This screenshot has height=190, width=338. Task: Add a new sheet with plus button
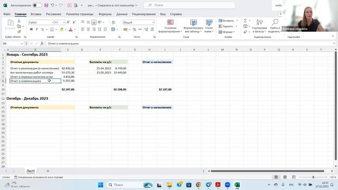pyautogui.click(x=48, y=171)
